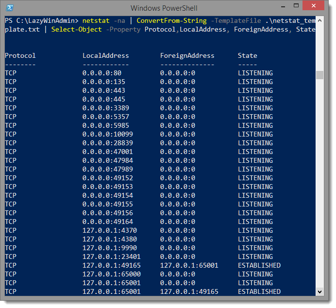Click local address 0.0.0.0:28839
This screenshot has width=336, height=308.
[x=108, y=143]
